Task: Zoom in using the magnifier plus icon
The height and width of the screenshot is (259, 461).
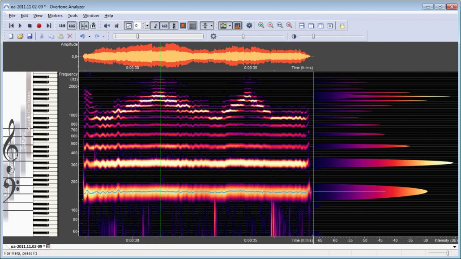Action: click(260, 25)
